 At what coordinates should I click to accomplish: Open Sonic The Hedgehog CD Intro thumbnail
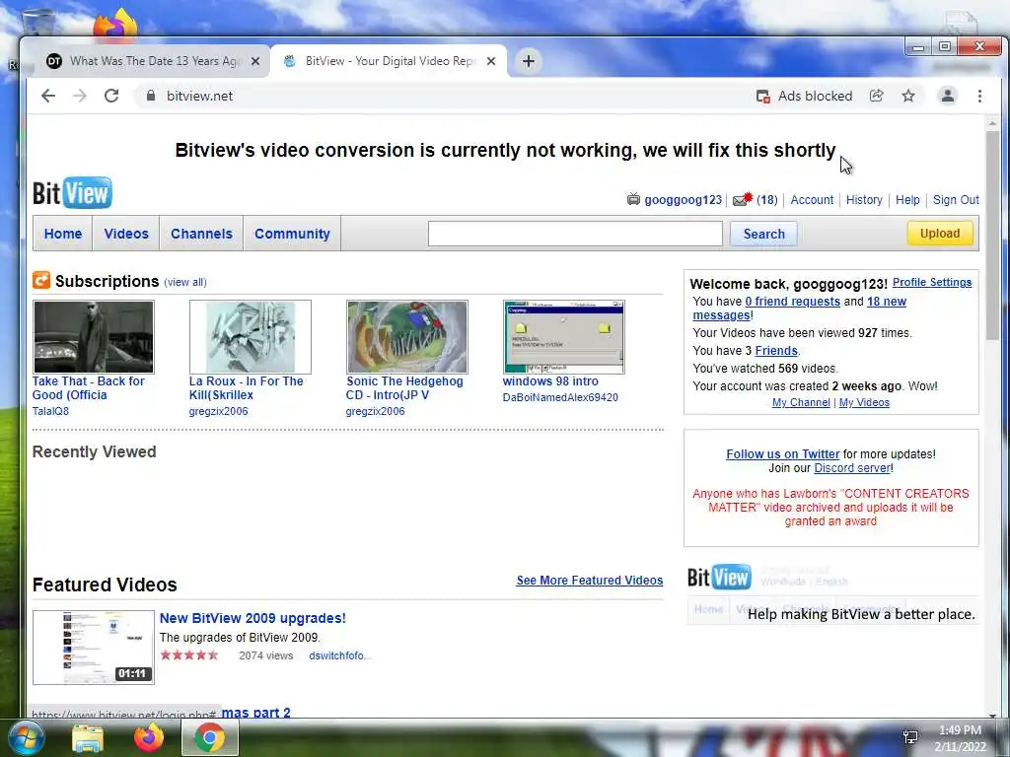pyautogui.click(x=407, y=337)
